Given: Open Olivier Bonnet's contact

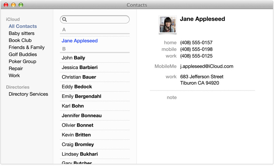Looking at the screenshot, I should coord(77,125).
